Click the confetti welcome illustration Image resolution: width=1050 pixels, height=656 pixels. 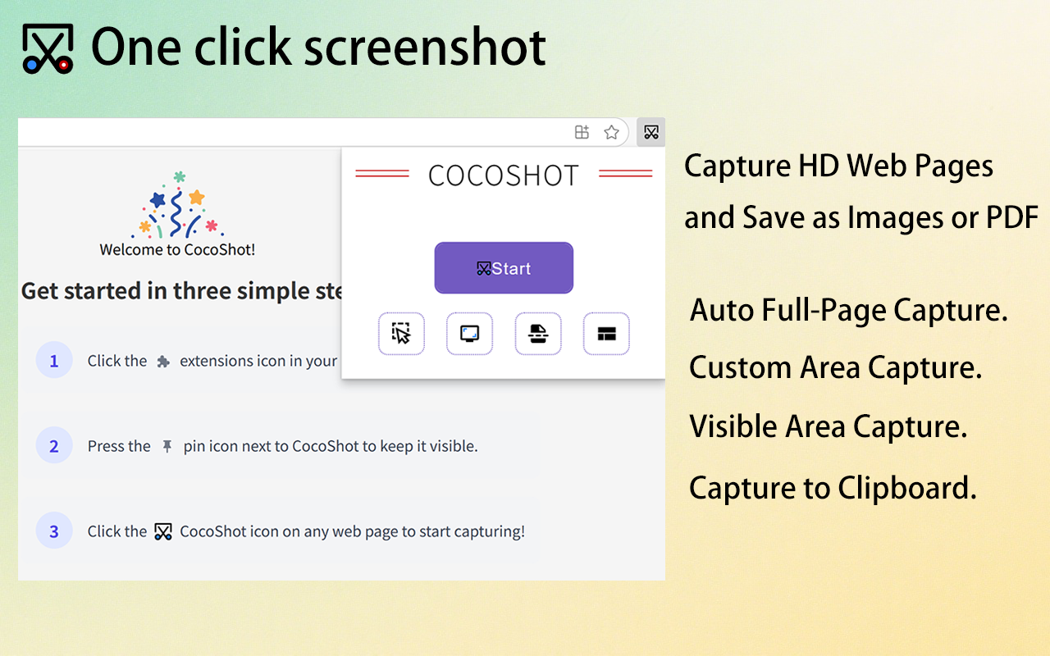177,205
